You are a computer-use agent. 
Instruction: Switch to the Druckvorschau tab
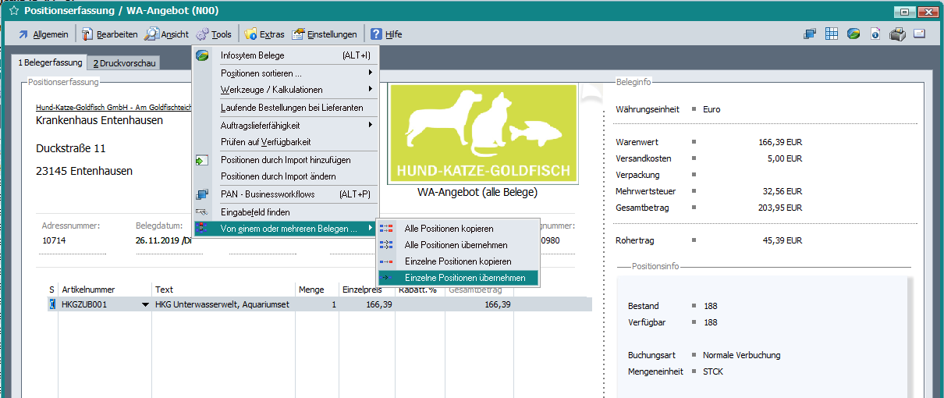click(x=125, y=63)
